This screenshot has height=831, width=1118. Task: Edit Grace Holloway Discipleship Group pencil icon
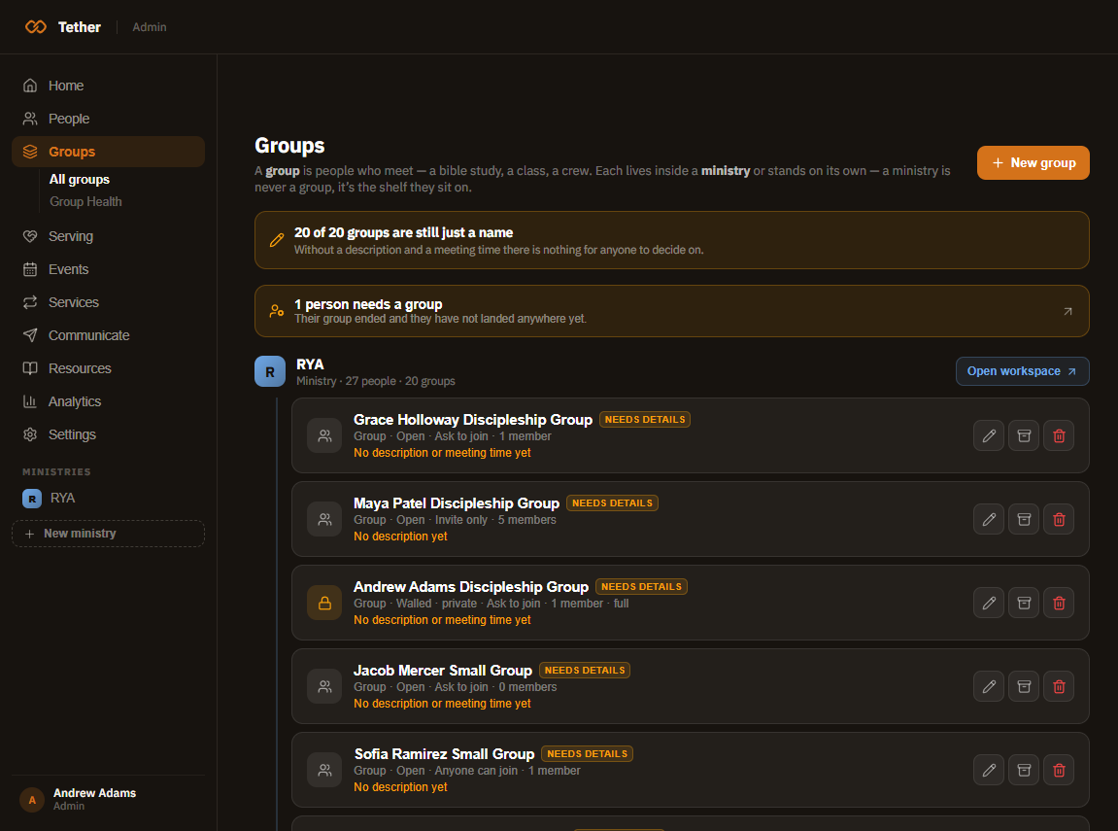(x=988, y=435)
